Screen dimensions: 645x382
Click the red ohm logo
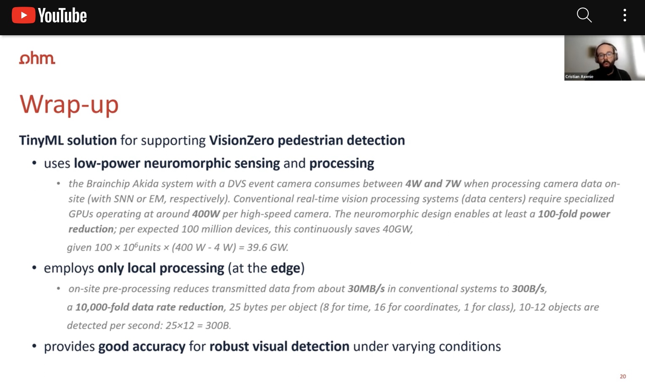[37, 58]
